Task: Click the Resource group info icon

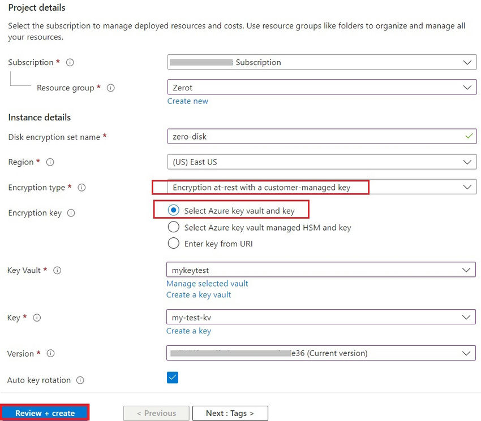Action: [111, 88]
